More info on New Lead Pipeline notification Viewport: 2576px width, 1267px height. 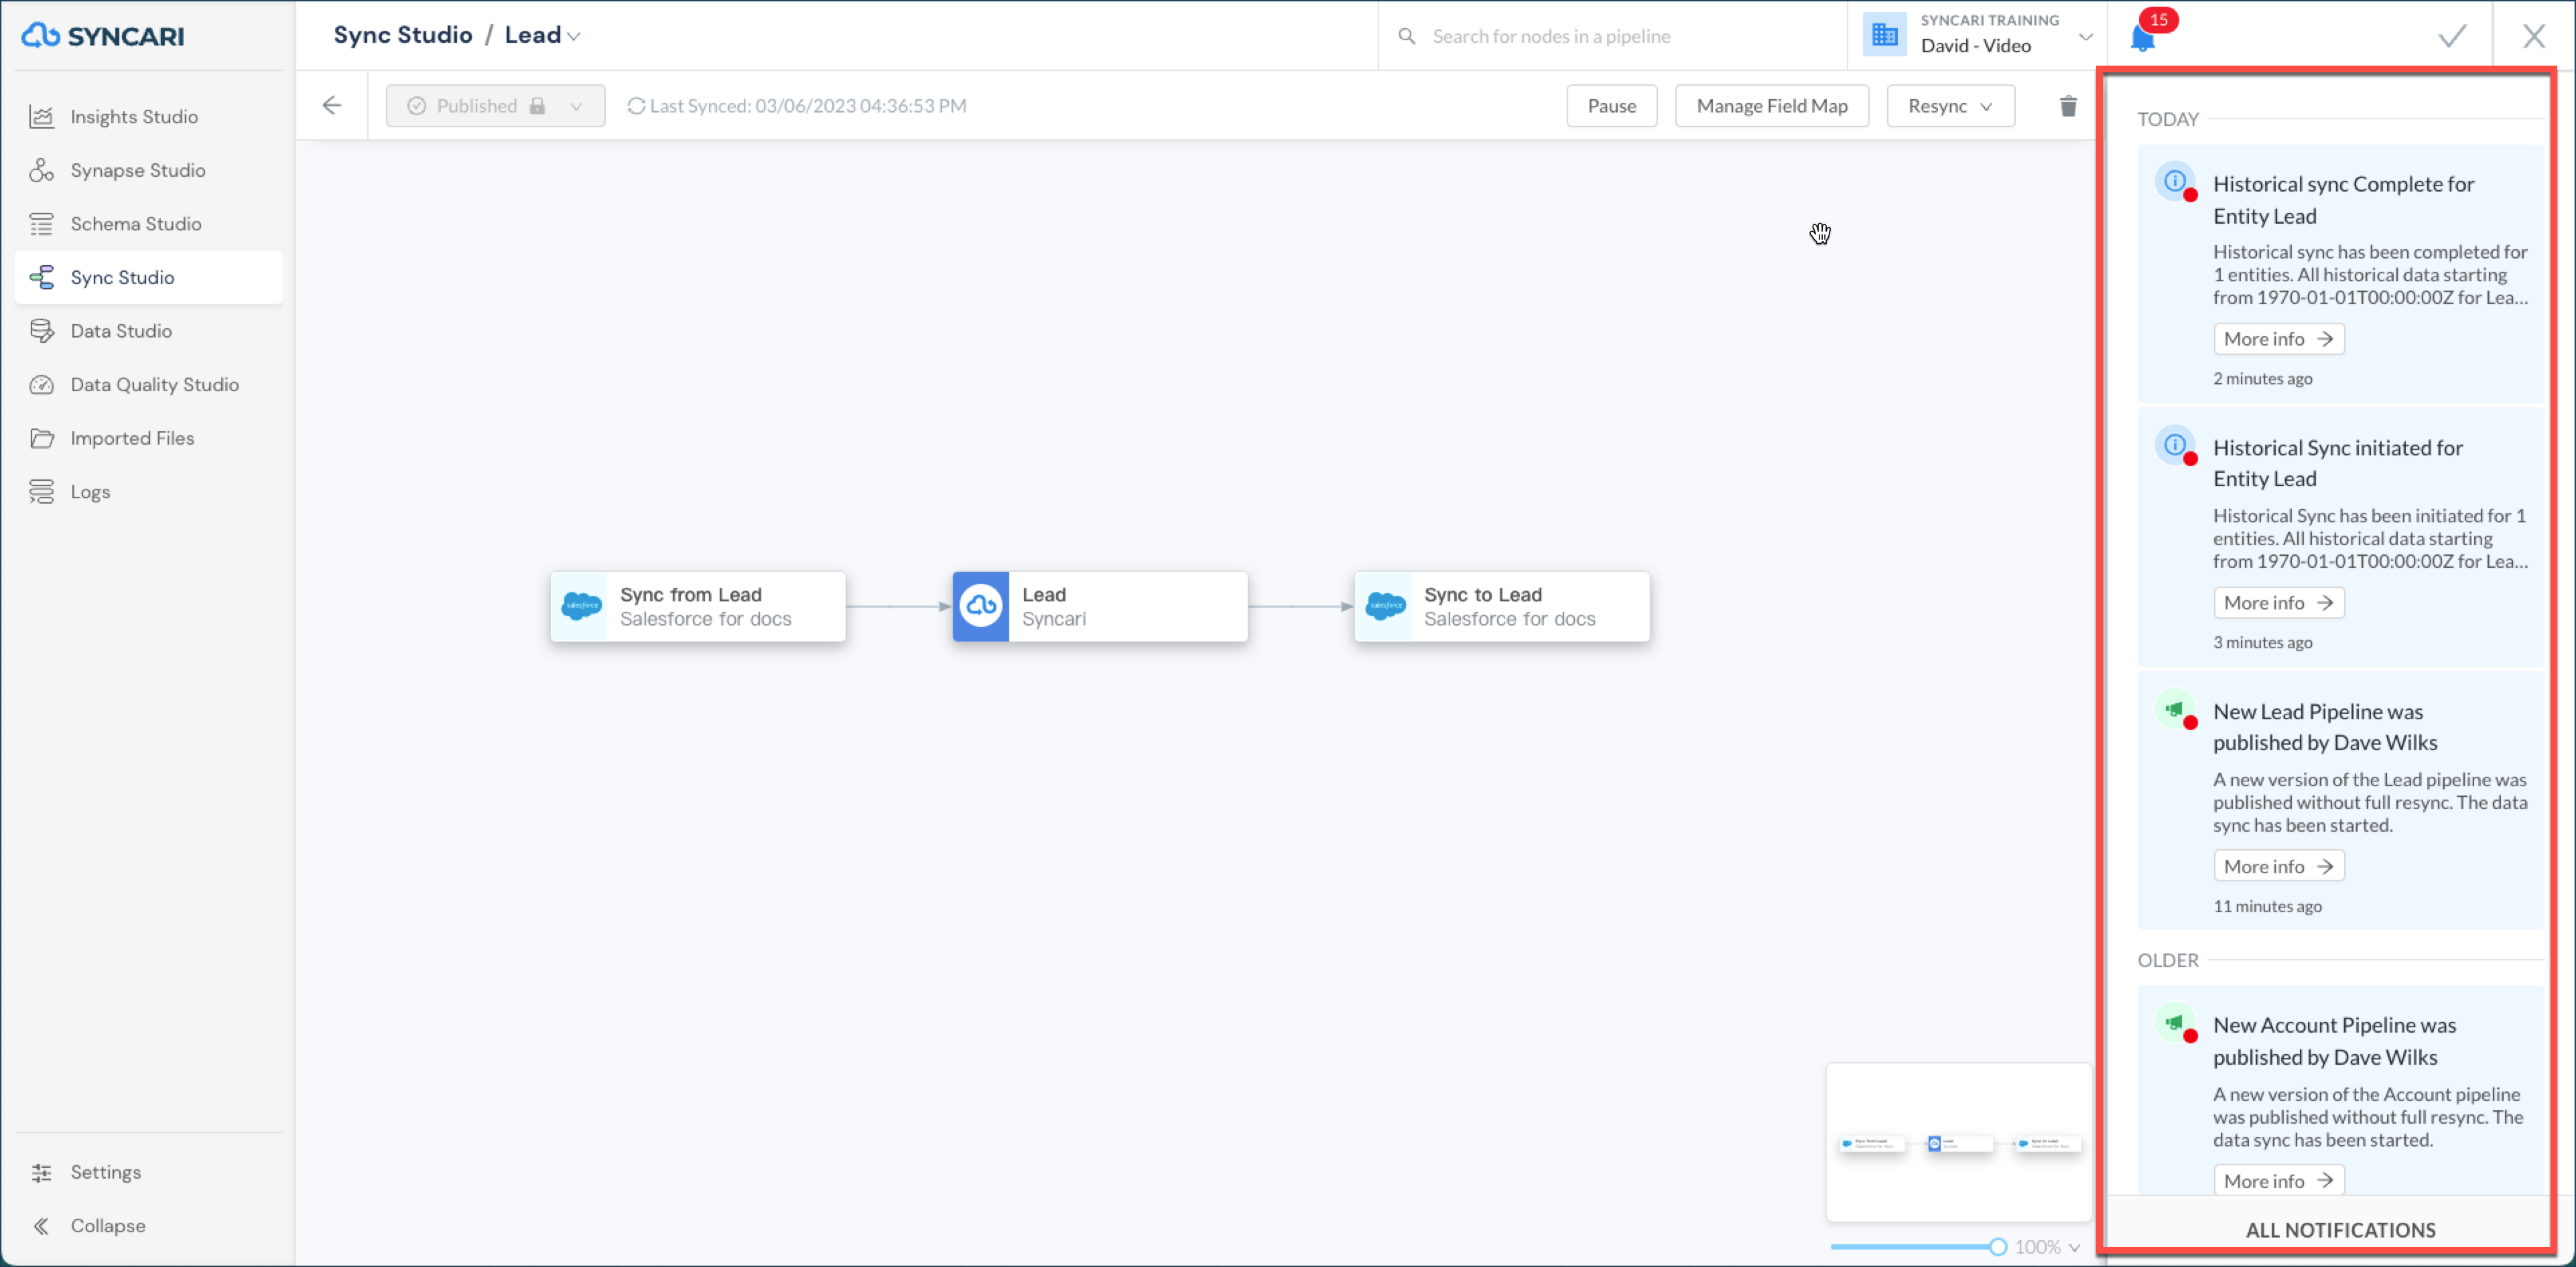click(2278, 867)
